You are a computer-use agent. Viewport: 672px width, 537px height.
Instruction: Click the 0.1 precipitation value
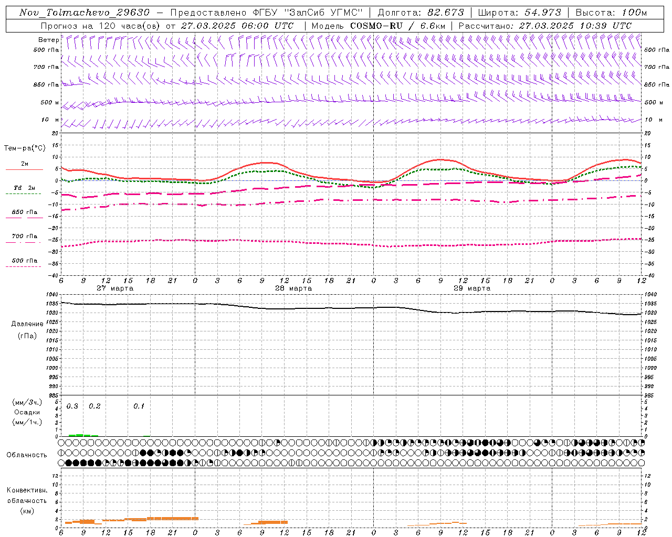139,406
